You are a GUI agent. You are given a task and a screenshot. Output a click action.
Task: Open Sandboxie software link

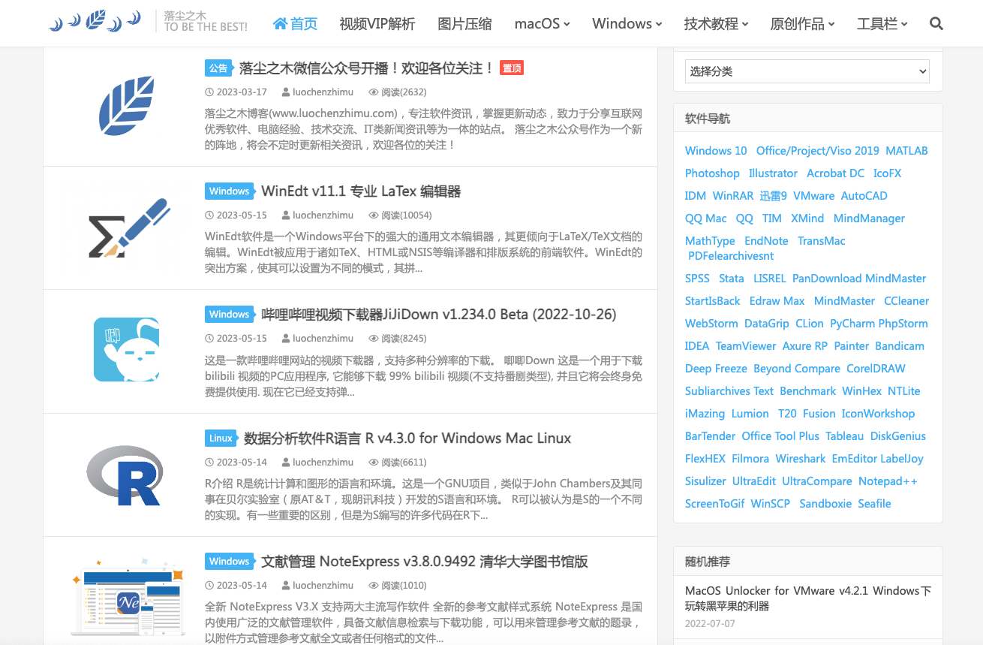pos(825,504)
